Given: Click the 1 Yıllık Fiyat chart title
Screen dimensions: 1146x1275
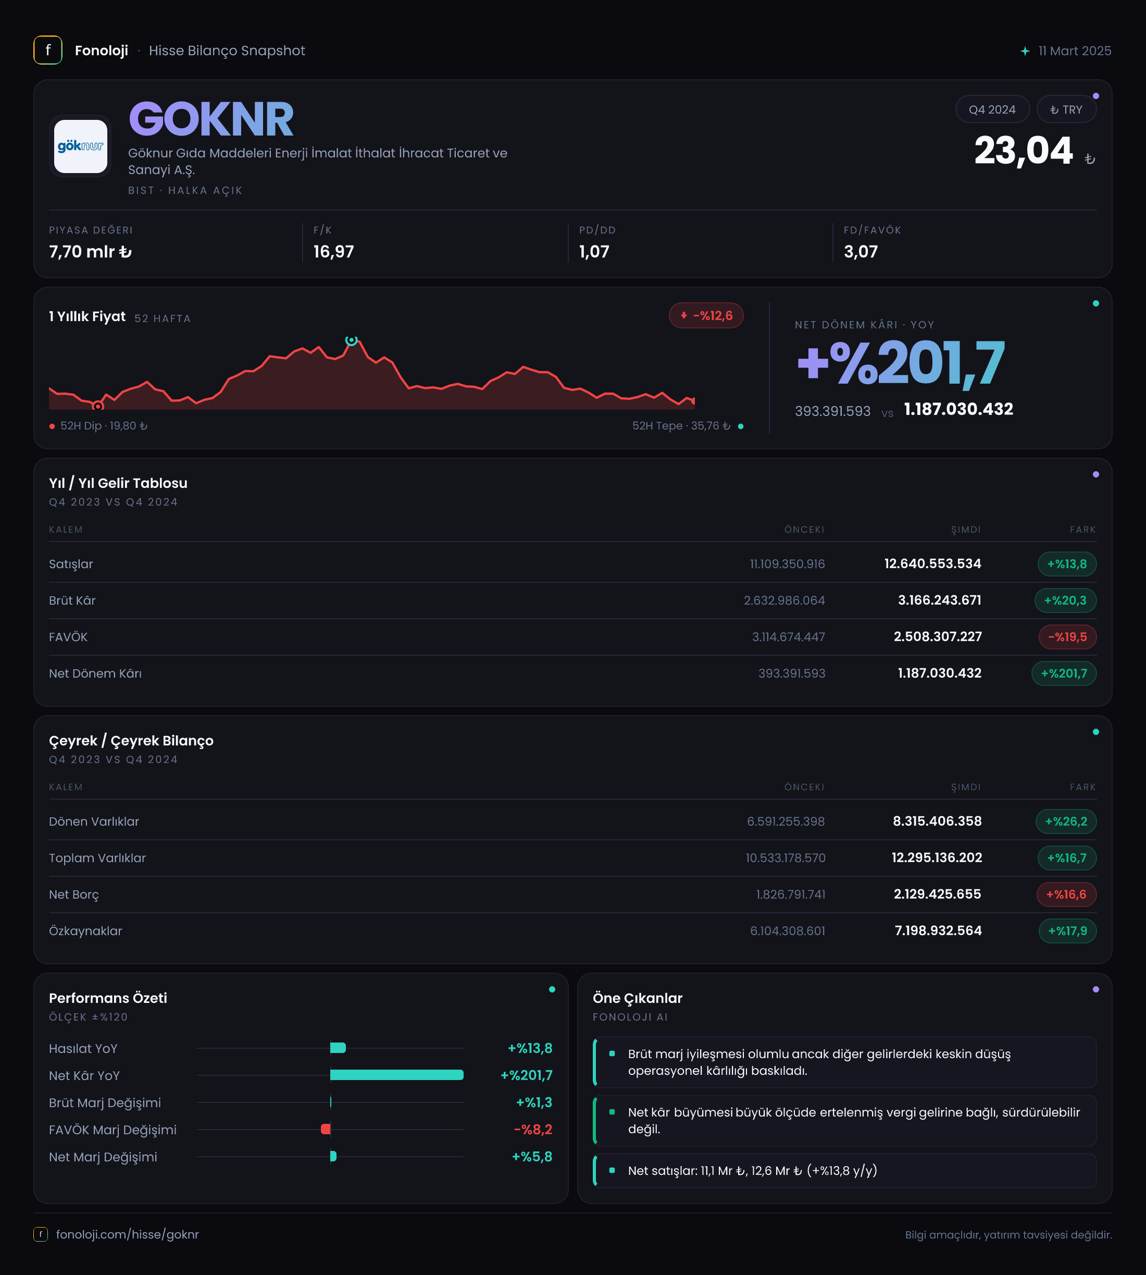Looking at the screenshot, I should click(87, 316).
